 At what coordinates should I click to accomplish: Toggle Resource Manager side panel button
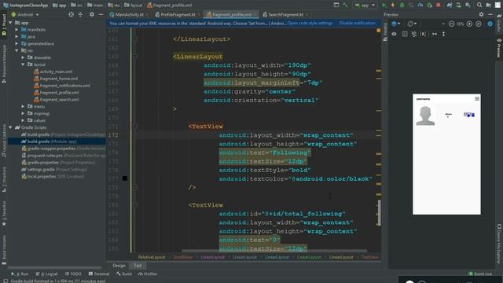pyautogui.click(x=4, y=64)
